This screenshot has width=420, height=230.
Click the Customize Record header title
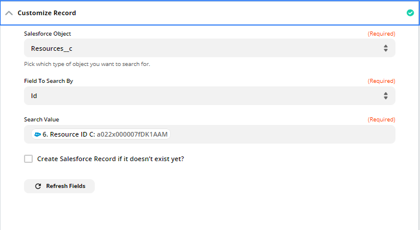47,13
